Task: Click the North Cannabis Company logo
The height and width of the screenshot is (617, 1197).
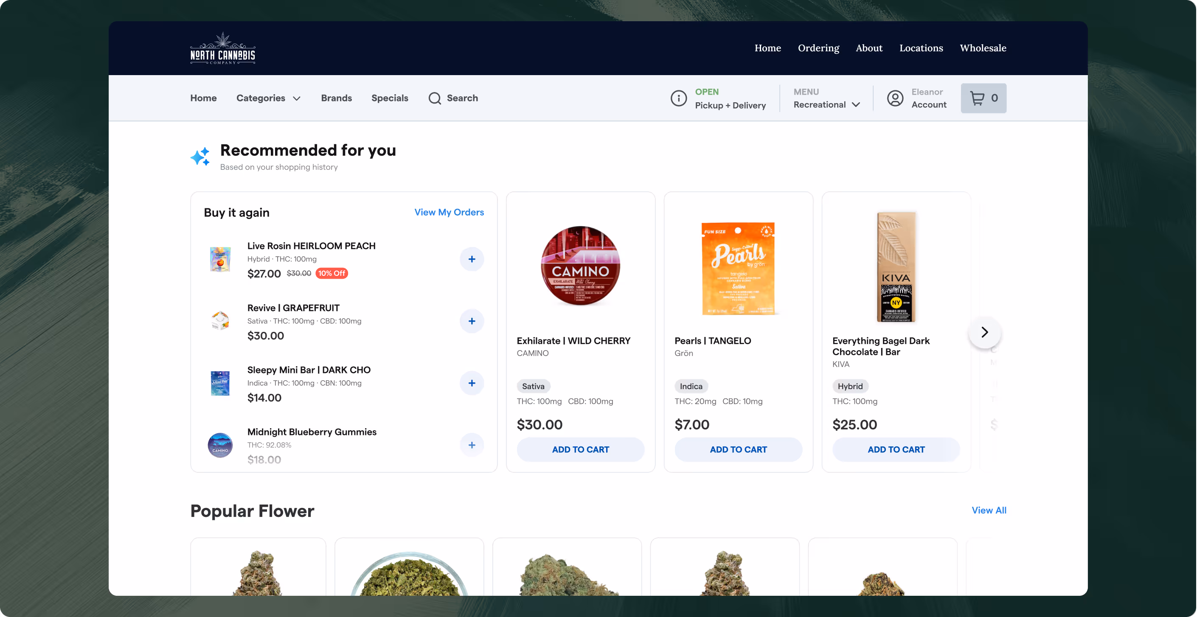Action: click(222, 48)
